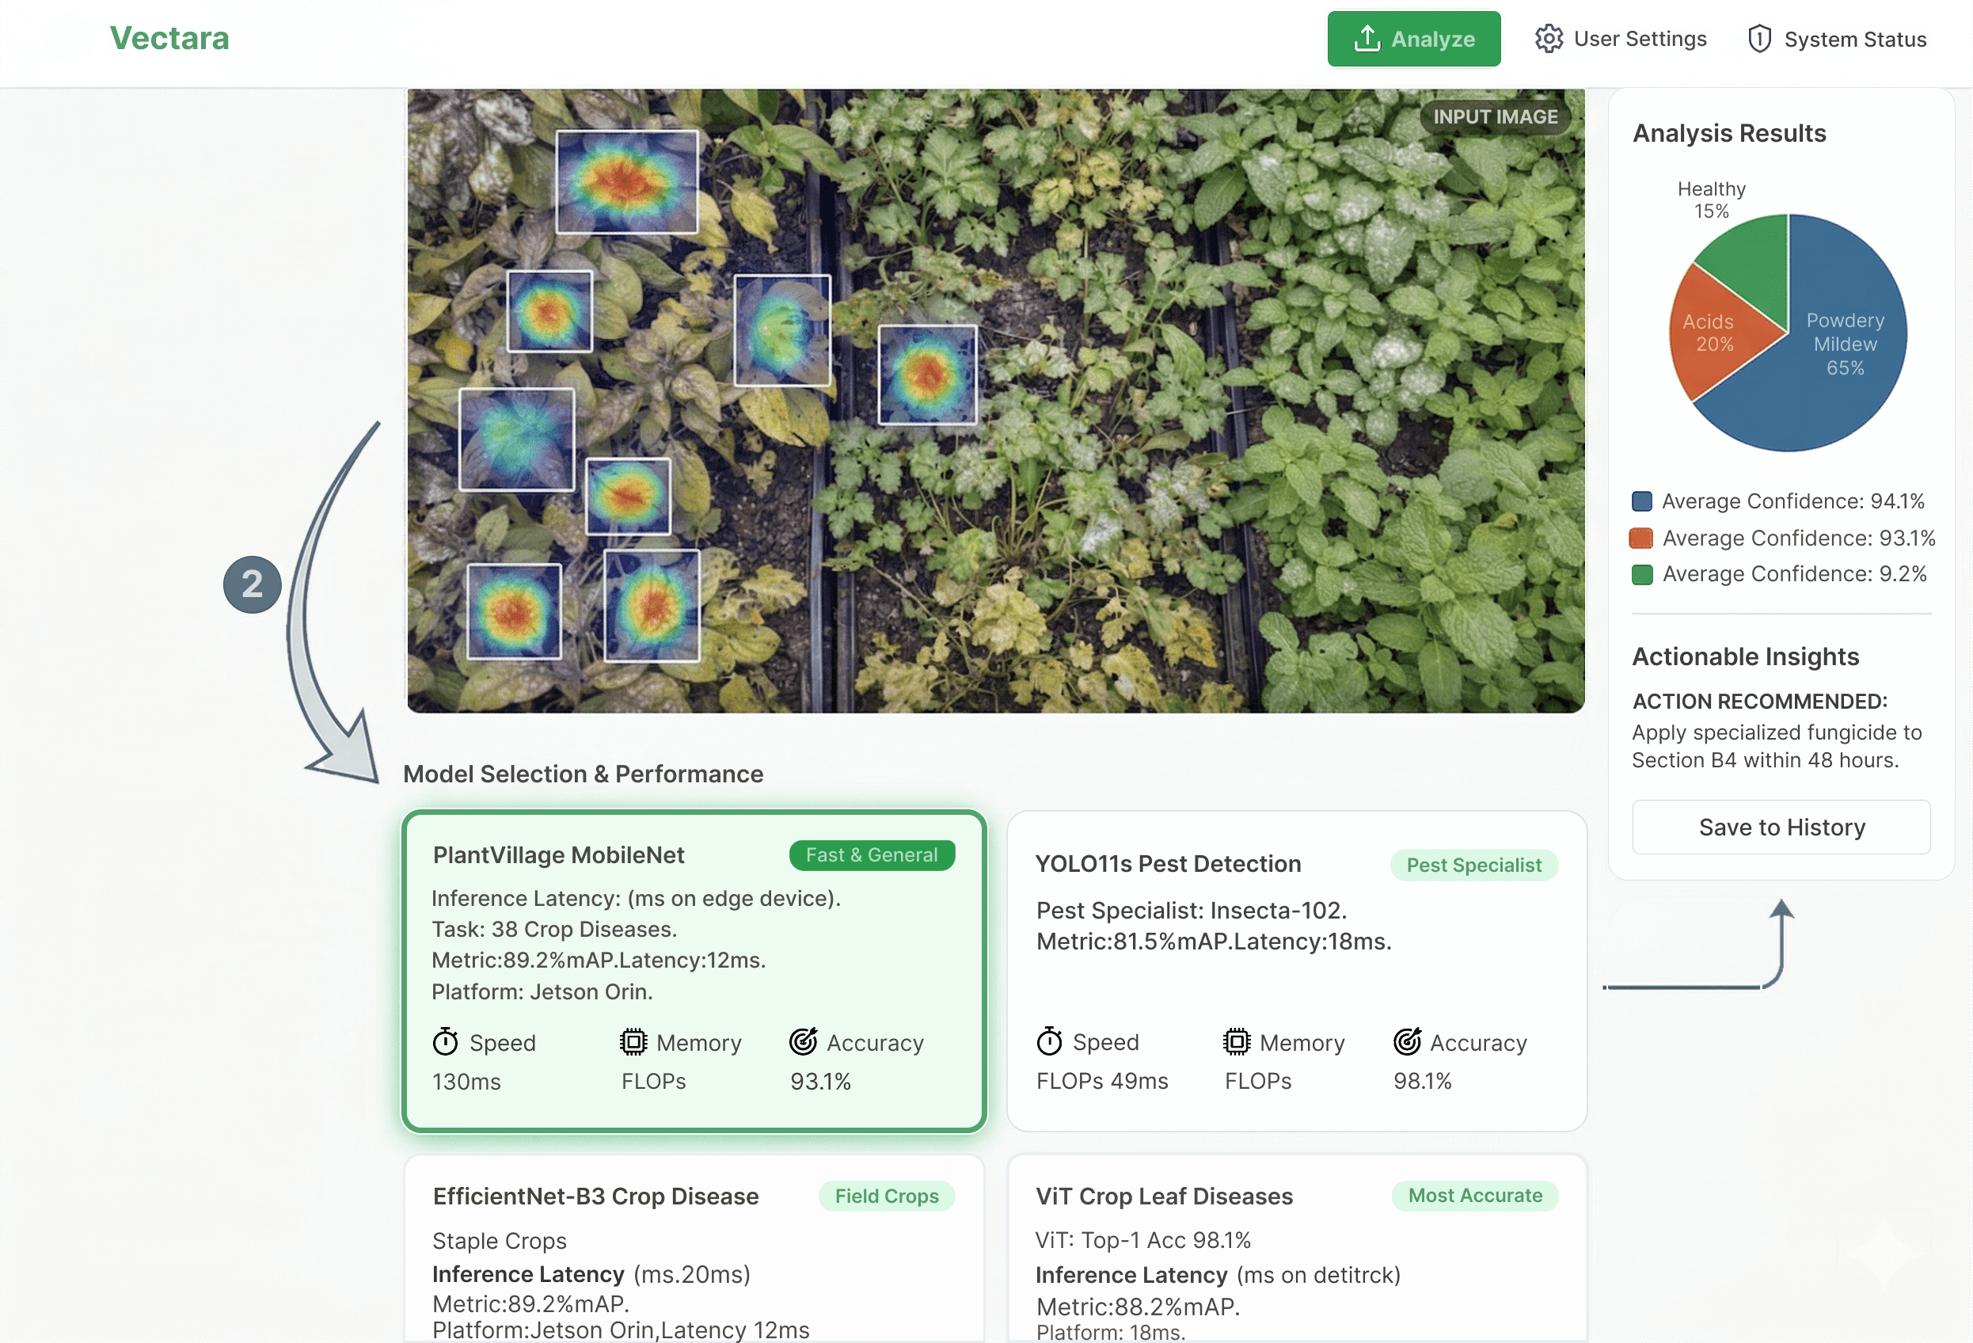Click the Memory chip icon in YOLO11s card
The image size is (1973, 1343).
coord(1237,1041)
